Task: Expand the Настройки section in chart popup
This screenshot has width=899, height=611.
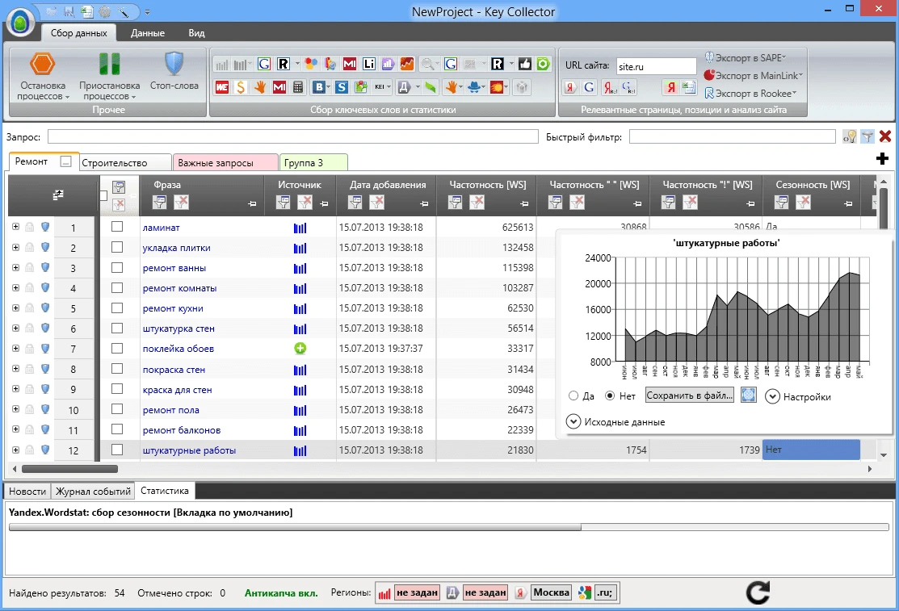Action: [772, 396]
